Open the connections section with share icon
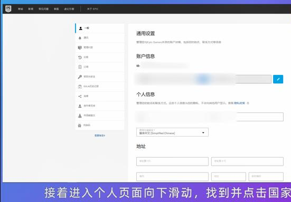Viewport: 291px width, 202px height. coord(100,96)
